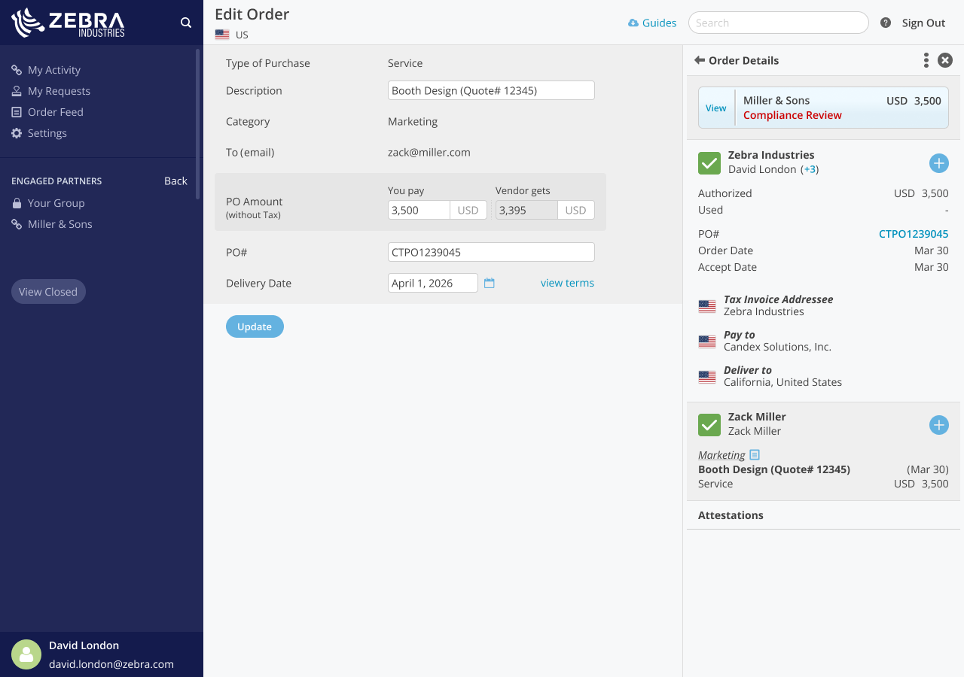Click the Candex Solutions, Inc. payee text

(x=777, y=347)
